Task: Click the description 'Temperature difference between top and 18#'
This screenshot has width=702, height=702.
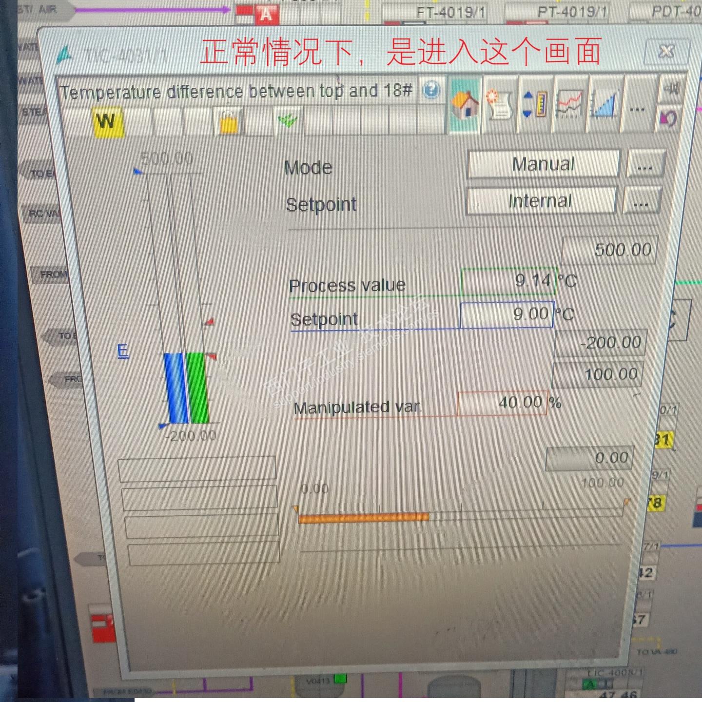Action: click(x=236, y=91)
